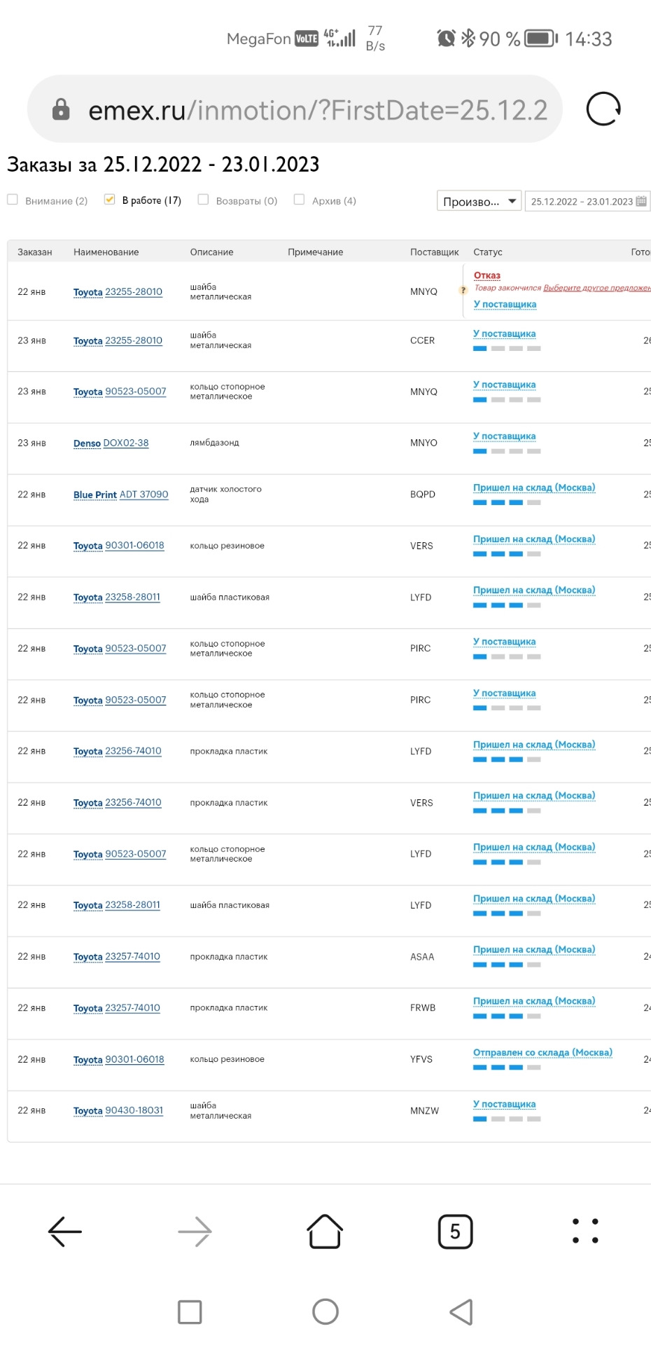Screen dimensions: 651x1345
Task: Go to the browser home page icon
Action: (325, 1232)
